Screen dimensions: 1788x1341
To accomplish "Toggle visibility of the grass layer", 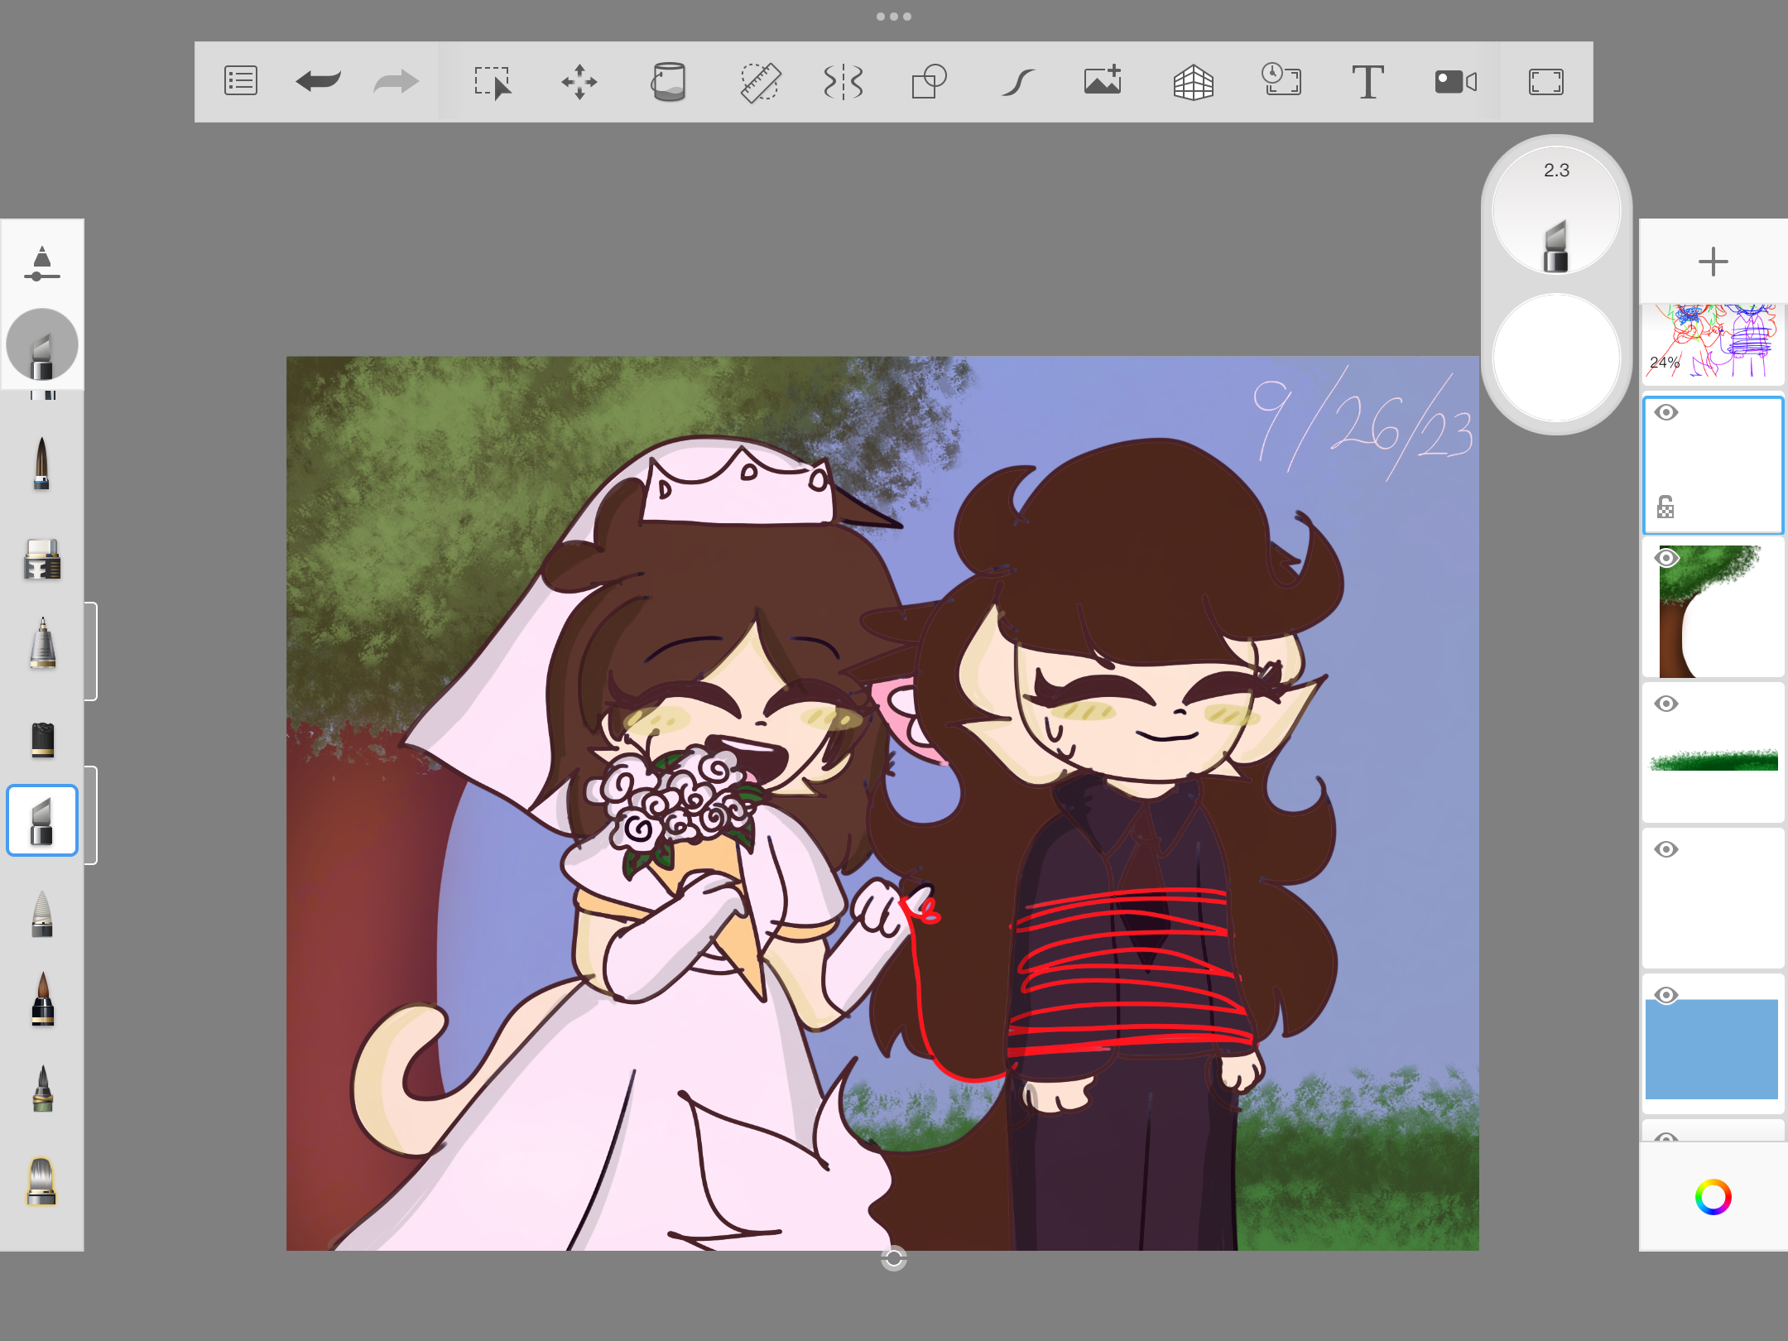I will pyautogui.click(x=1666, y=704).
